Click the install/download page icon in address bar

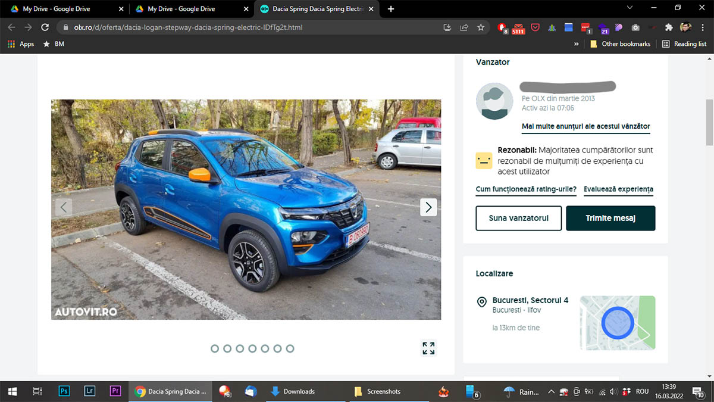[x=447, y=27]
